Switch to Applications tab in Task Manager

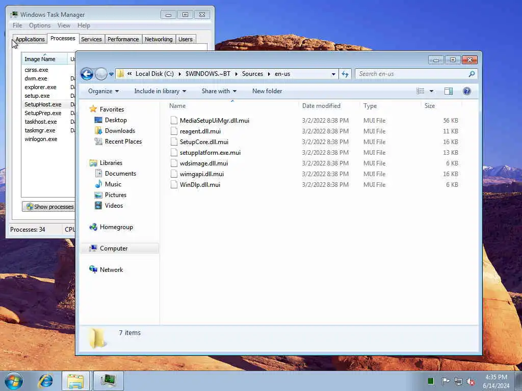click(x=30, y=39)
